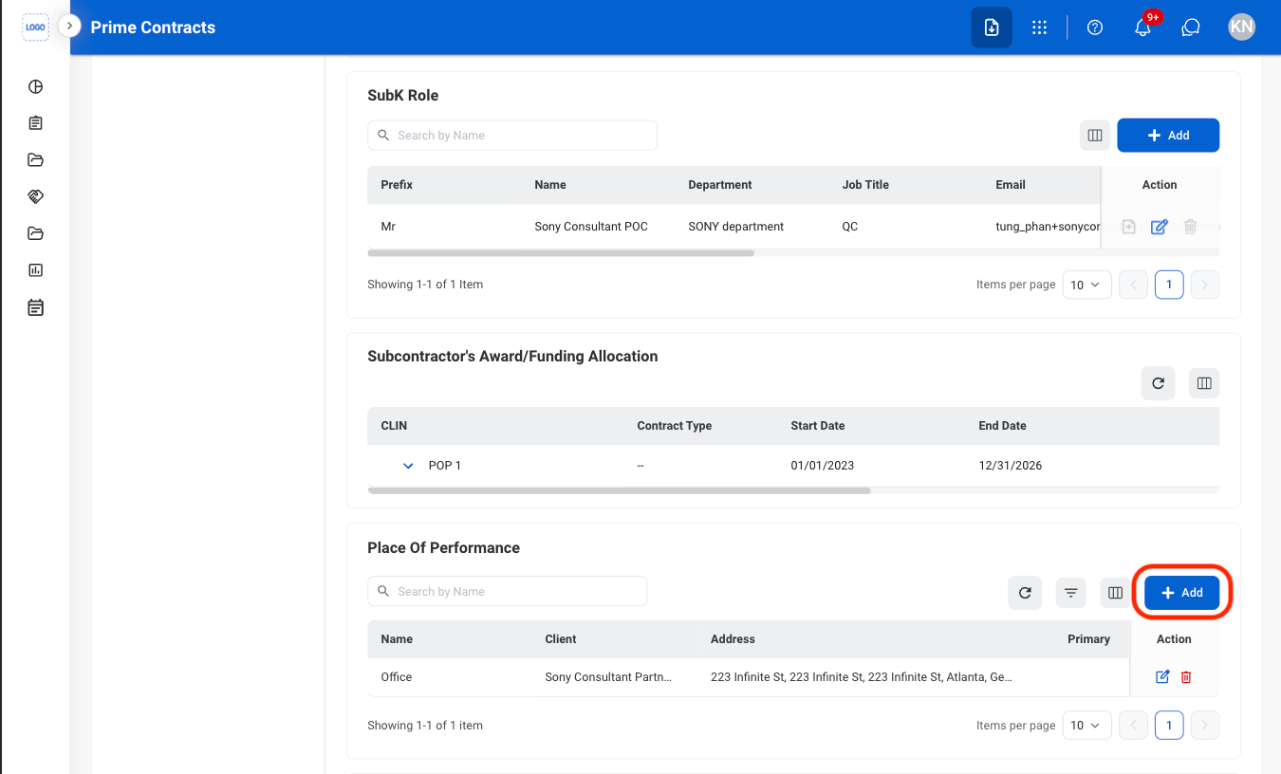Screen dimensions: 1281x774
Task: Go to page 1 in SubK Role pagination
Action: point(1169,285)
